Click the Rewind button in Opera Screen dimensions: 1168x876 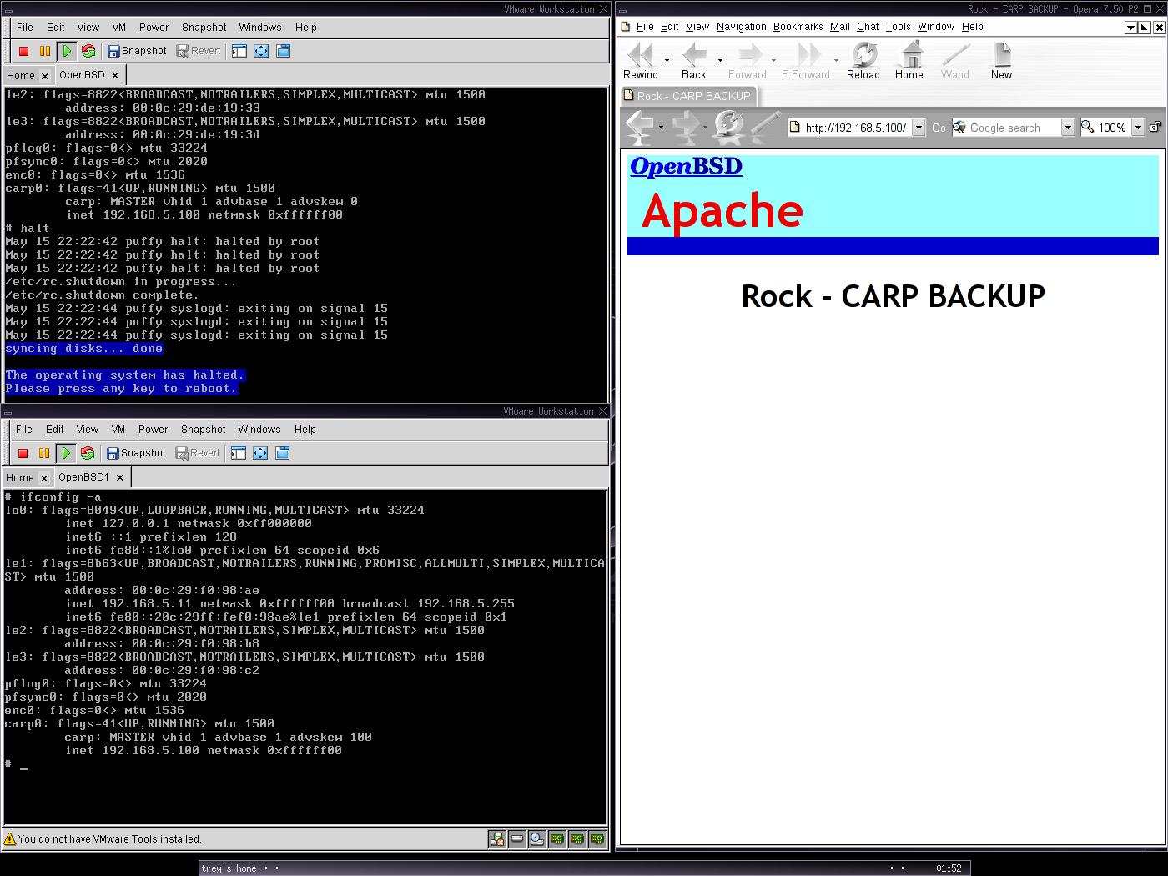coord(641,61)
